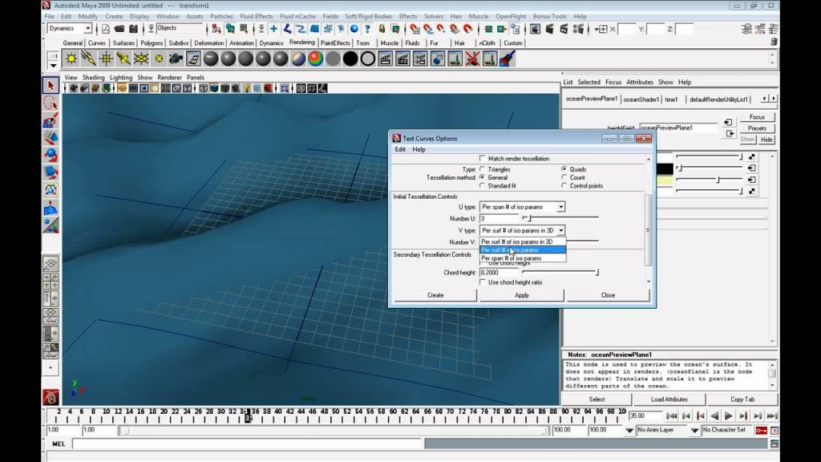Select Count tessellation method
The width and height of the screenshot is (821, 462).
[564, 177]
